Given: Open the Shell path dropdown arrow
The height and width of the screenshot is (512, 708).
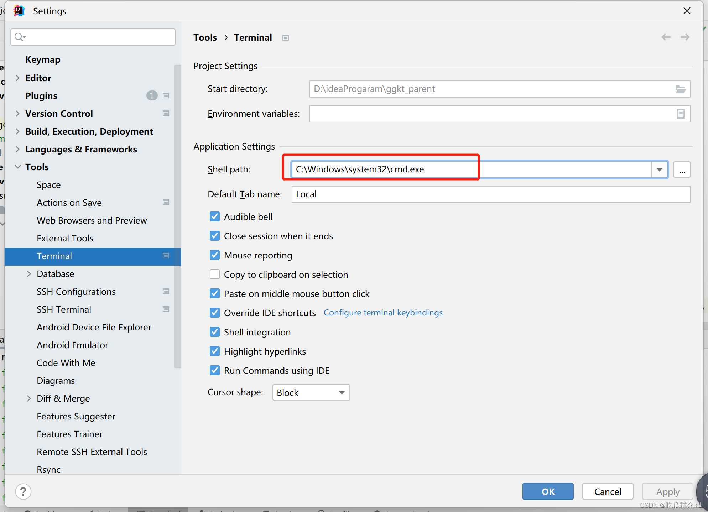Looking at the screenshot, I should click(659, 169).
